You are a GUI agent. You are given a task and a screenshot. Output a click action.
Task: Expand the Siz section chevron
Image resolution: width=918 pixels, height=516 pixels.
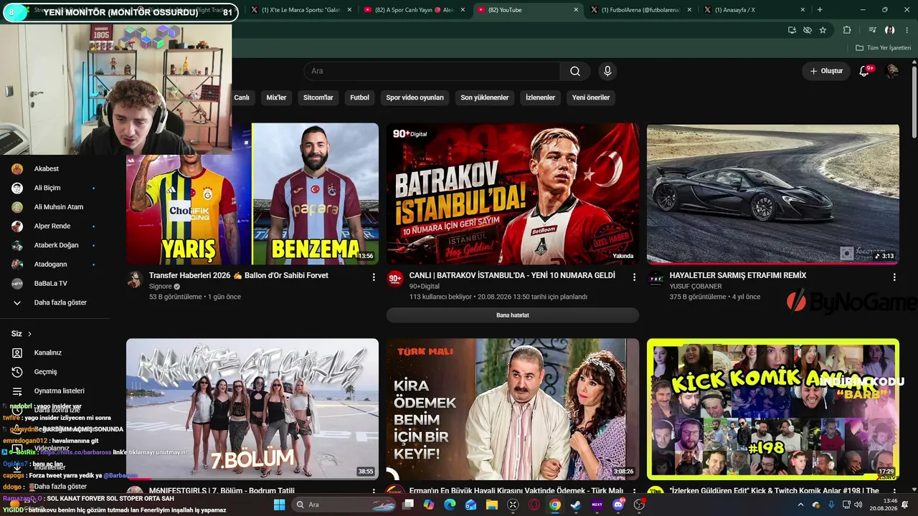point(29,334)
